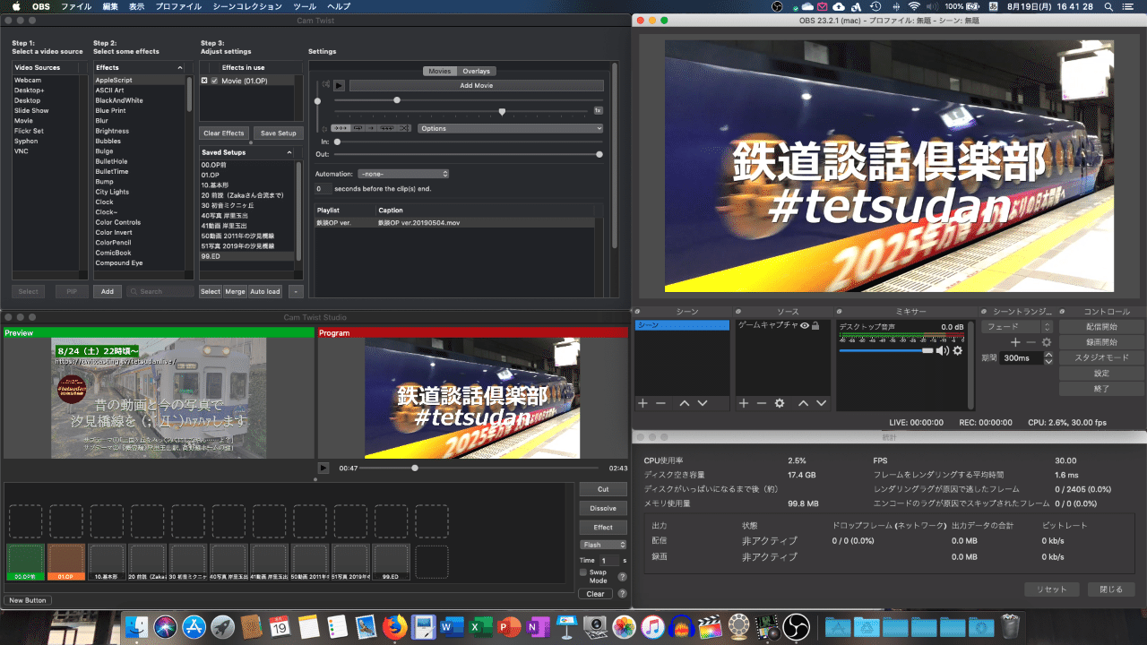Remove Movie (01.OP) with X box
Image resolution: width=1147 pixels, height=645 pixels.
coord(204,81)
